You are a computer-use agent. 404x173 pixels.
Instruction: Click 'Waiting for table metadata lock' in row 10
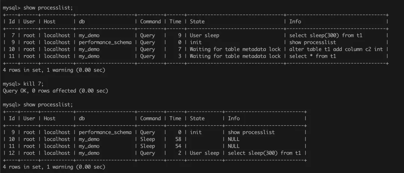pos(235,49)
